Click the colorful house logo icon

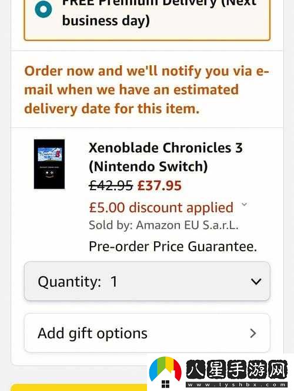(x=165, y=373)
